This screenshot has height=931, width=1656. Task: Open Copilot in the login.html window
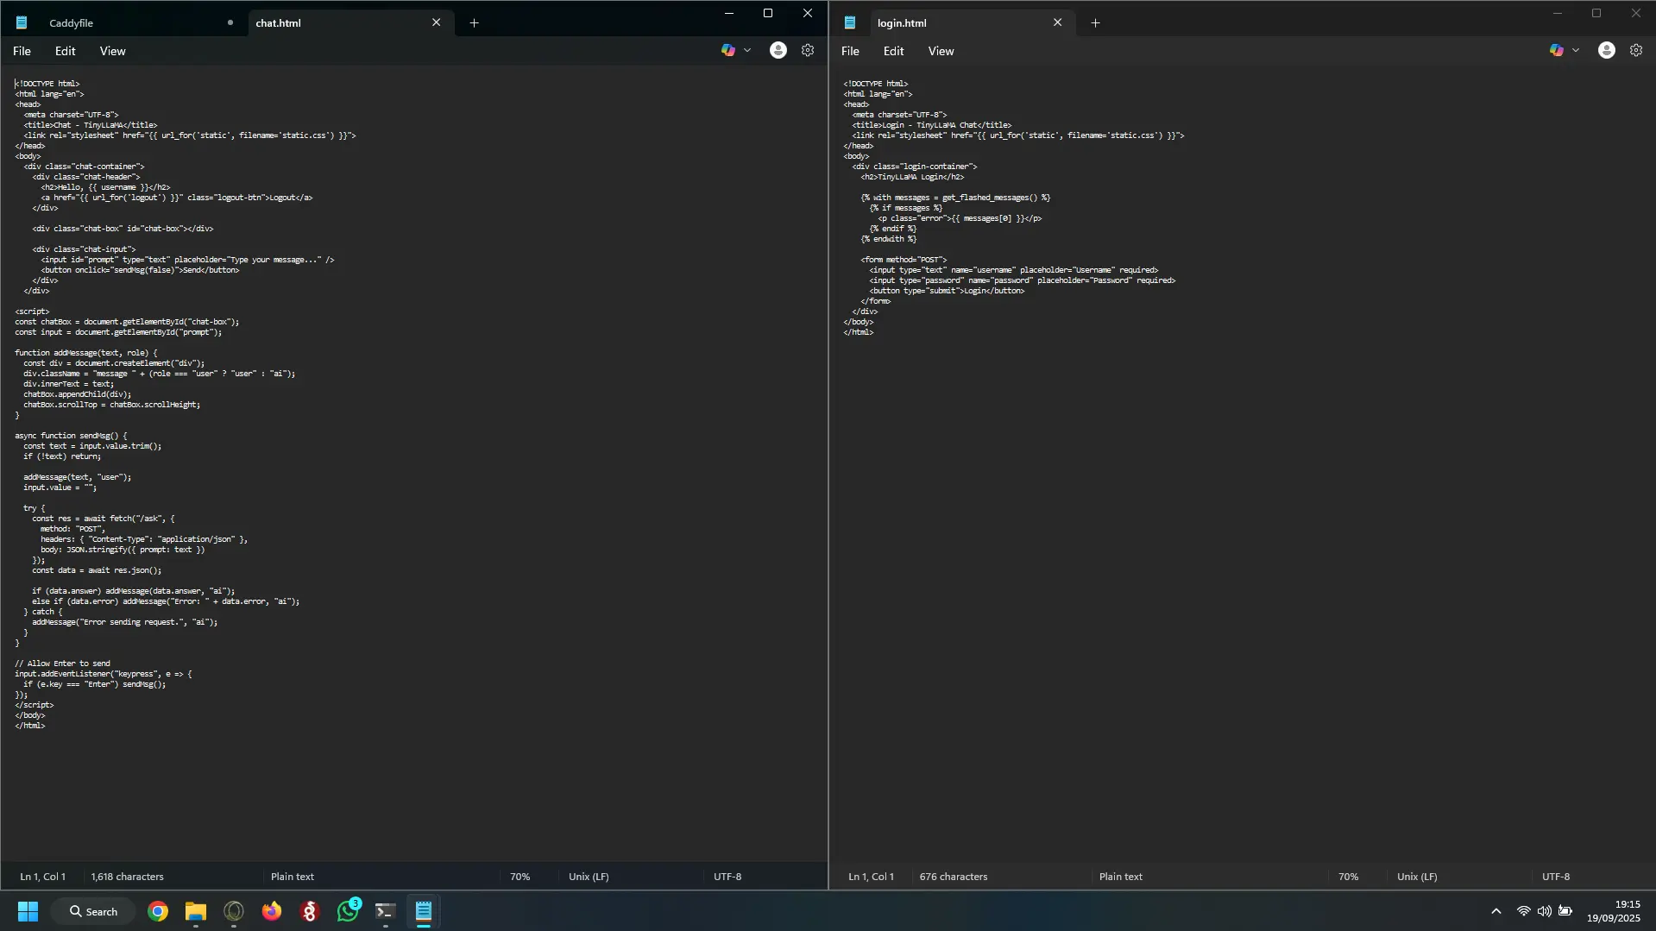coord(1557,50)
